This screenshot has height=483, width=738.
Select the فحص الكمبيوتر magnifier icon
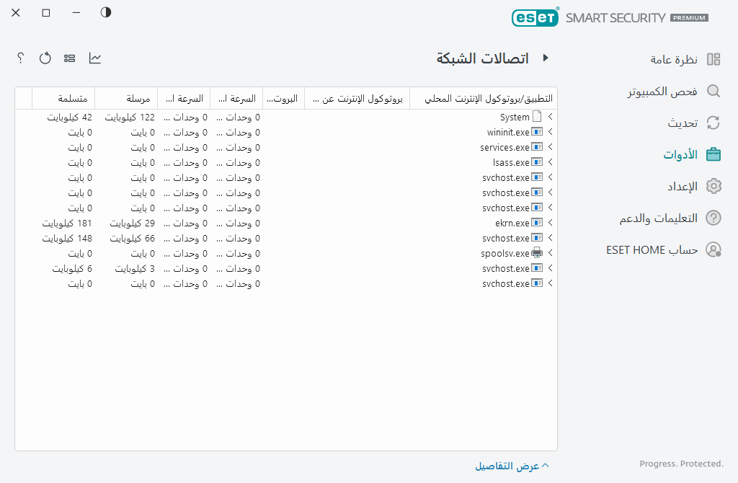point(713,92)
